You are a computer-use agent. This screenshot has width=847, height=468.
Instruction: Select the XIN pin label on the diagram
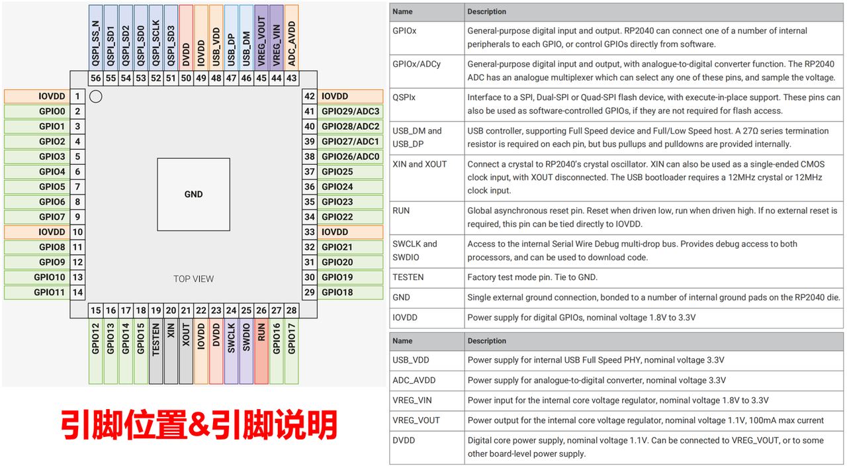(x=171, y=351)
